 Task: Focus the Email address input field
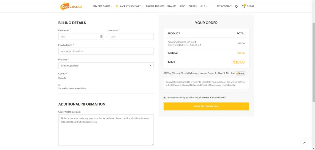106,51
